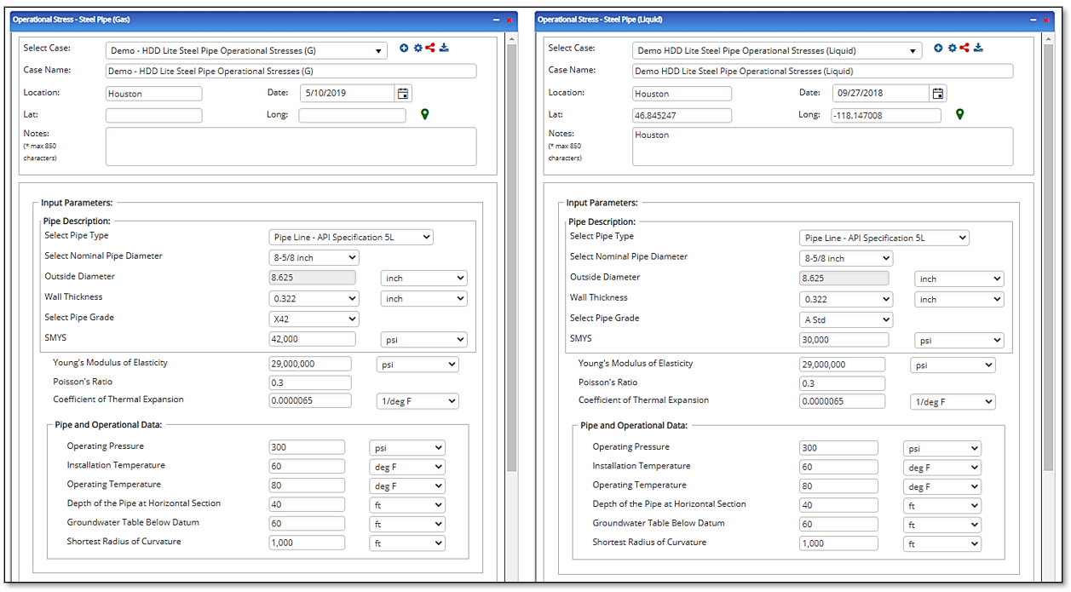Open the Select Case dropdown in the Gas window
Viewport: 1071px width, 592px height.
(380, 49)
